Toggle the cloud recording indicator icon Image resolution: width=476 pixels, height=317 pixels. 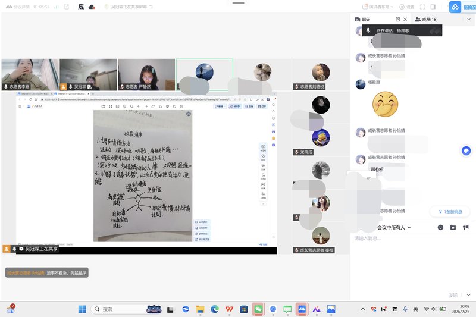pyautogui.click(x=92, y=7)
